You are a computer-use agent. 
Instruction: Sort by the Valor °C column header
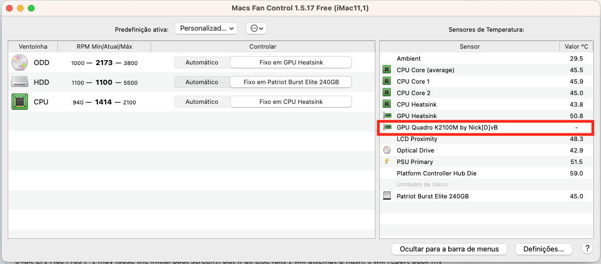click(x=576, y=46)
